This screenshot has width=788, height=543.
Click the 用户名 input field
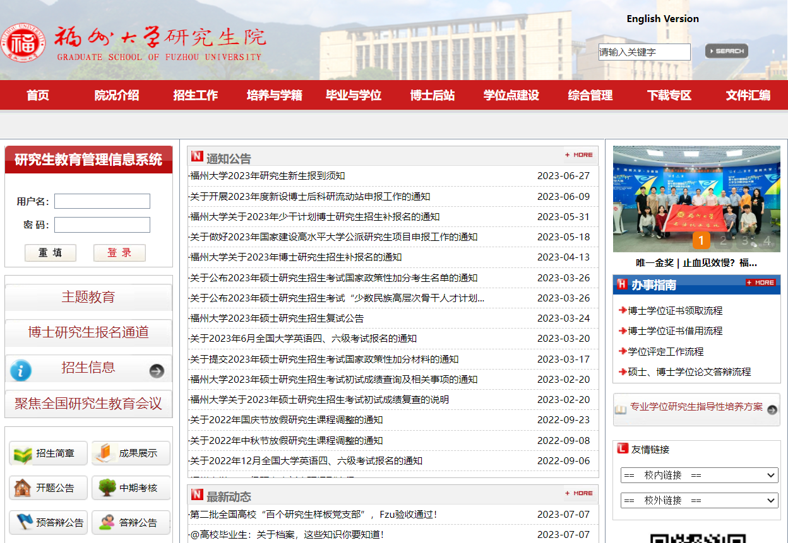(x=102, y=201)
